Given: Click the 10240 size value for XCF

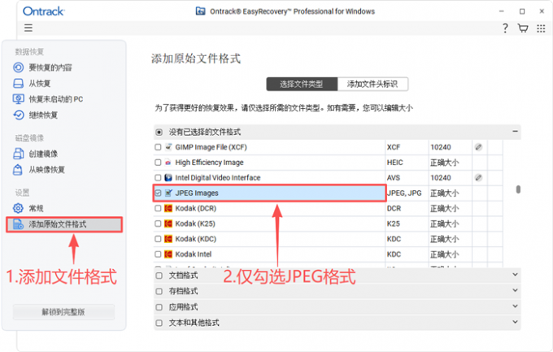Looking at the screenshot, I should click(441, 147).
